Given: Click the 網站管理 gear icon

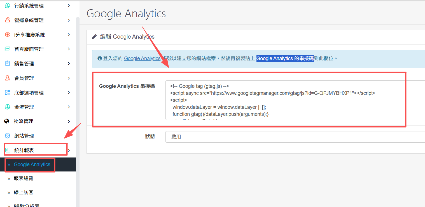Looking at the screenshot, I should (8, 136).
